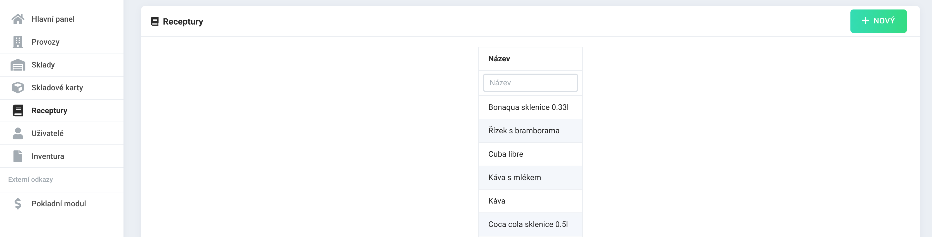Image resolution: width=932 pixels, height=237 pixels.
Task: Click the box icon beside Skladové karty
Action: pos(18,88)
